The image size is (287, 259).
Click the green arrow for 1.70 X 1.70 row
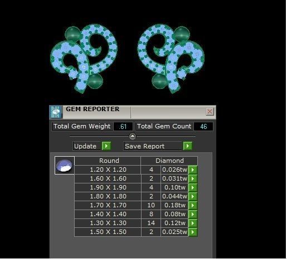pos(193,205)
